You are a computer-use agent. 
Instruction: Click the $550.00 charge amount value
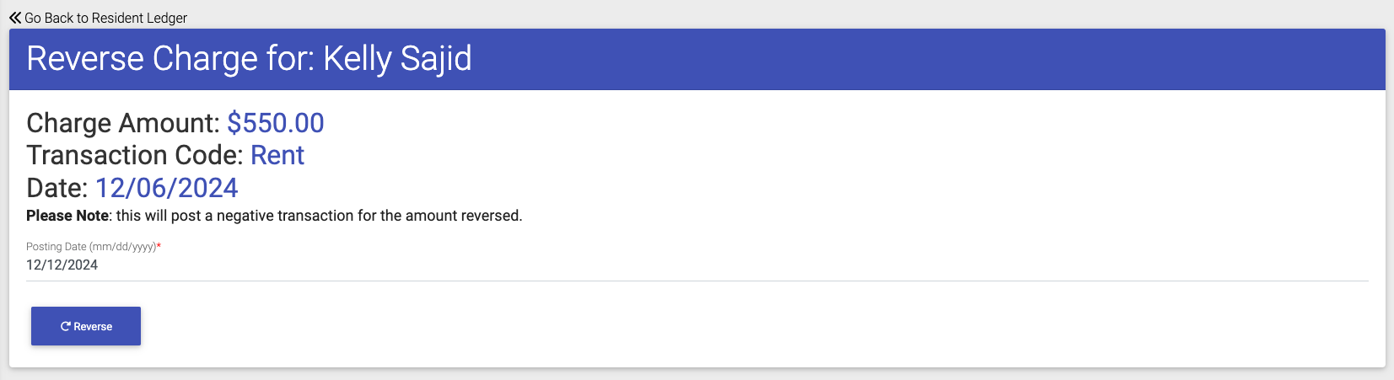(x=275, y=123)
